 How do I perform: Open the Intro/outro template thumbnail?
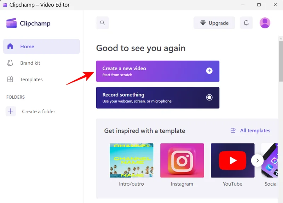click(x=131, y=160)
